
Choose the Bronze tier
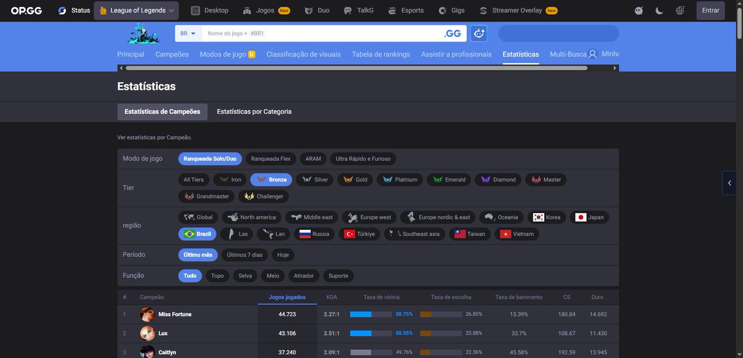click(x=271, y=180)
